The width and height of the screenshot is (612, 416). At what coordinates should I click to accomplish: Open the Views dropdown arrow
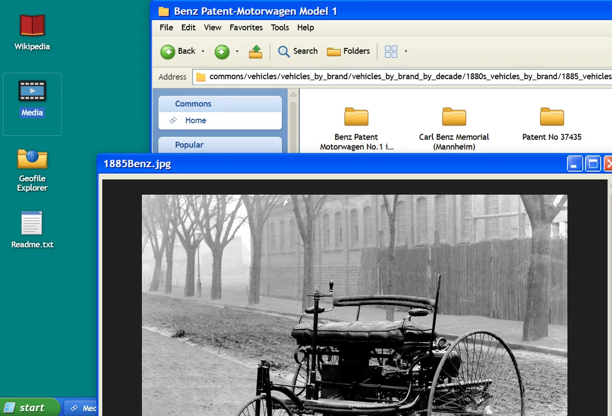pyautogui.click(x=406, y=51)
